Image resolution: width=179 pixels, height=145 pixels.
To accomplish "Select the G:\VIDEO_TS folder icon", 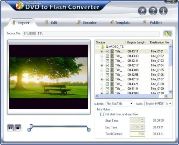I will tap(103, 47).
